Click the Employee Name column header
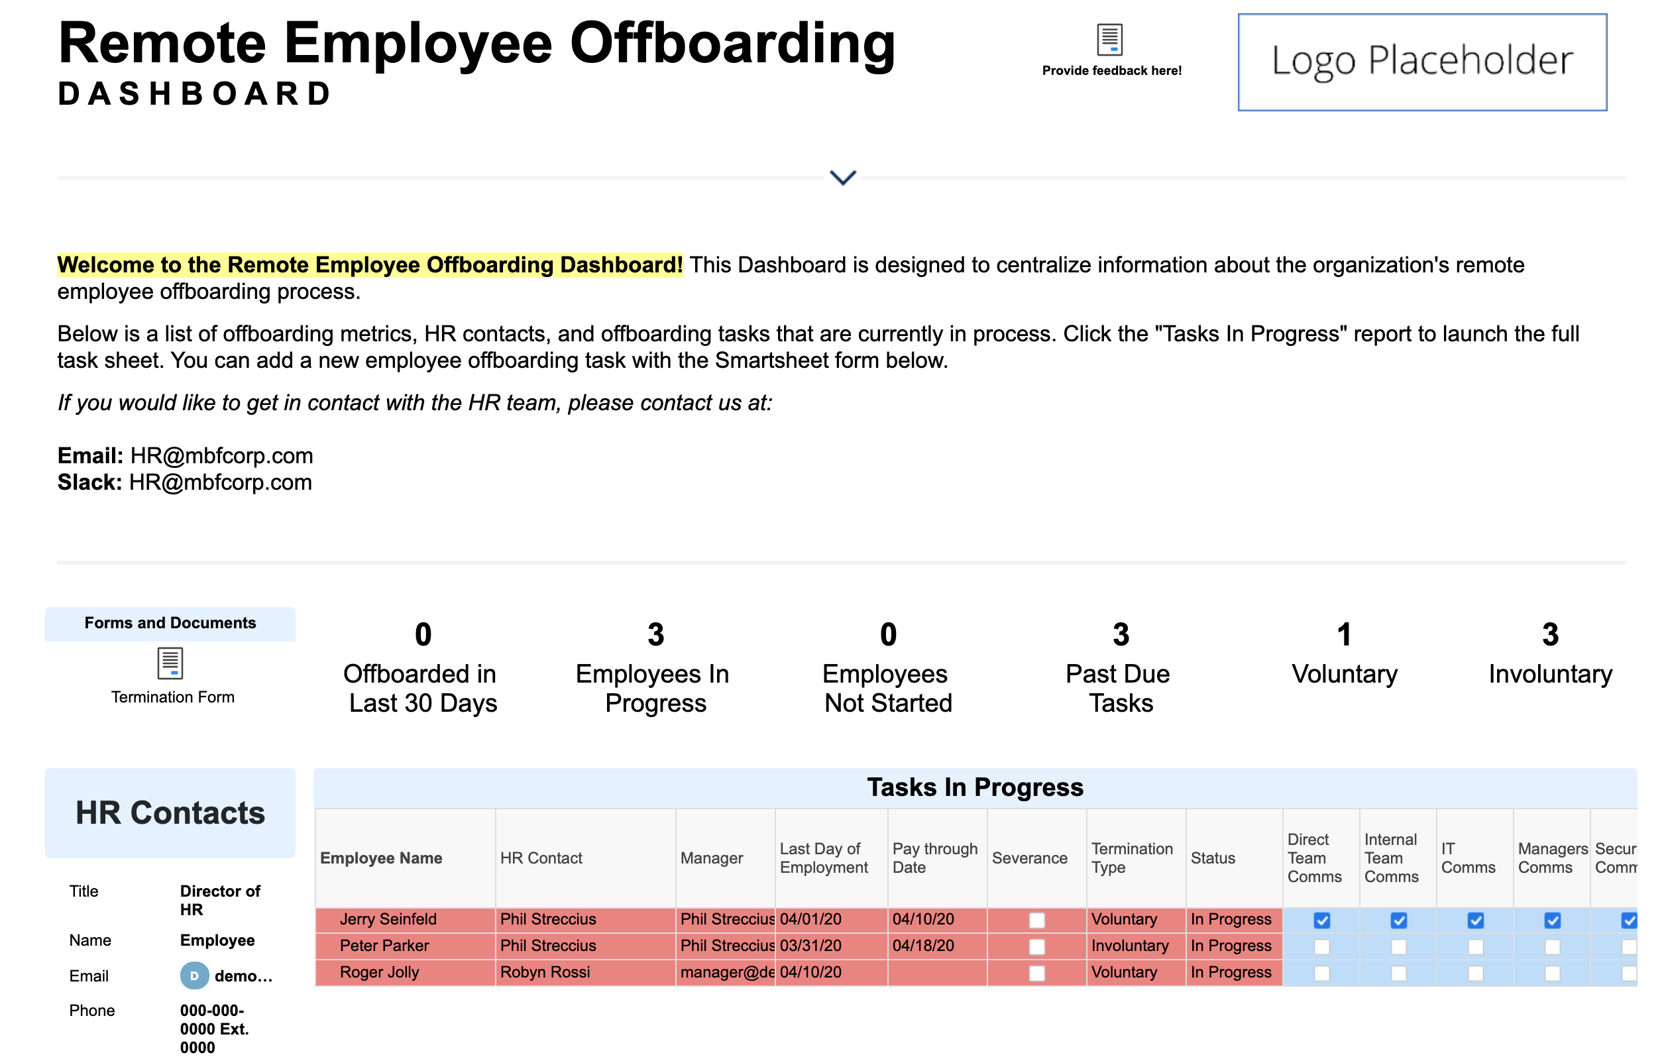Image resolution: width=1666 pixels, height=1063 pixels. pos(381,858)
